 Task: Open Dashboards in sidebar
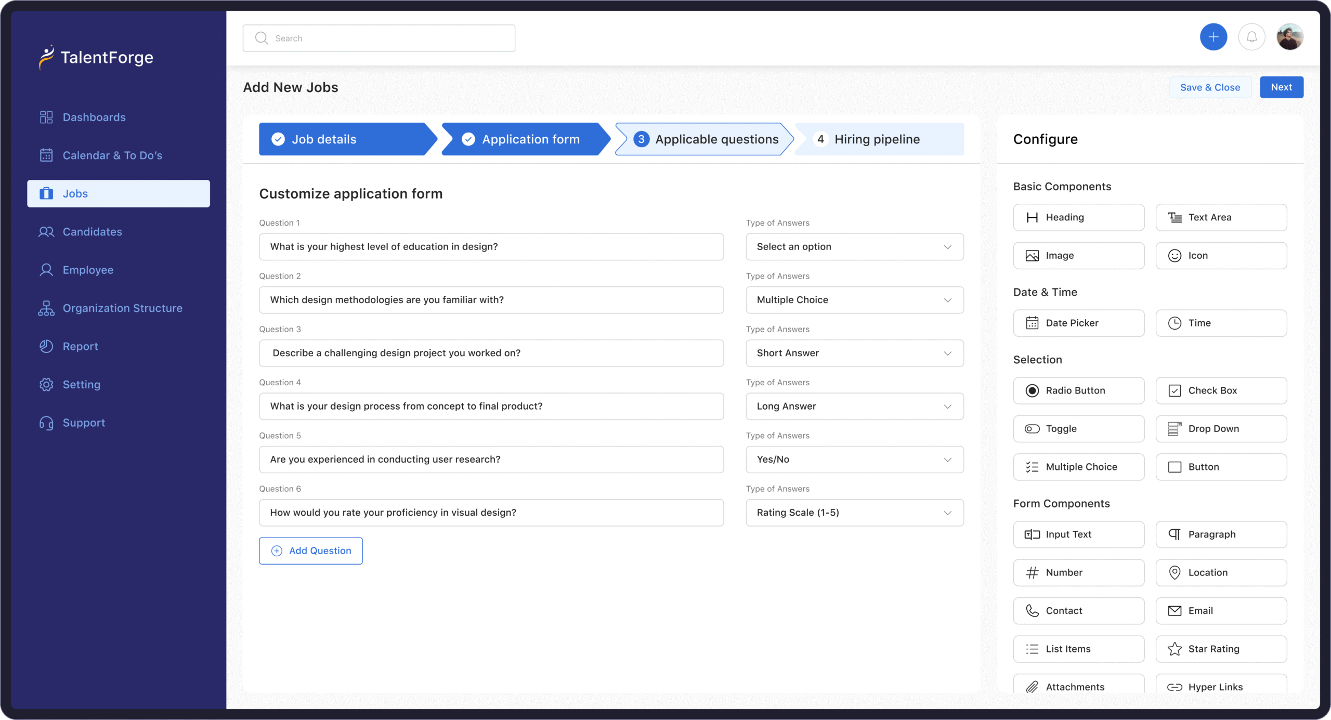[x=119, y=117]
